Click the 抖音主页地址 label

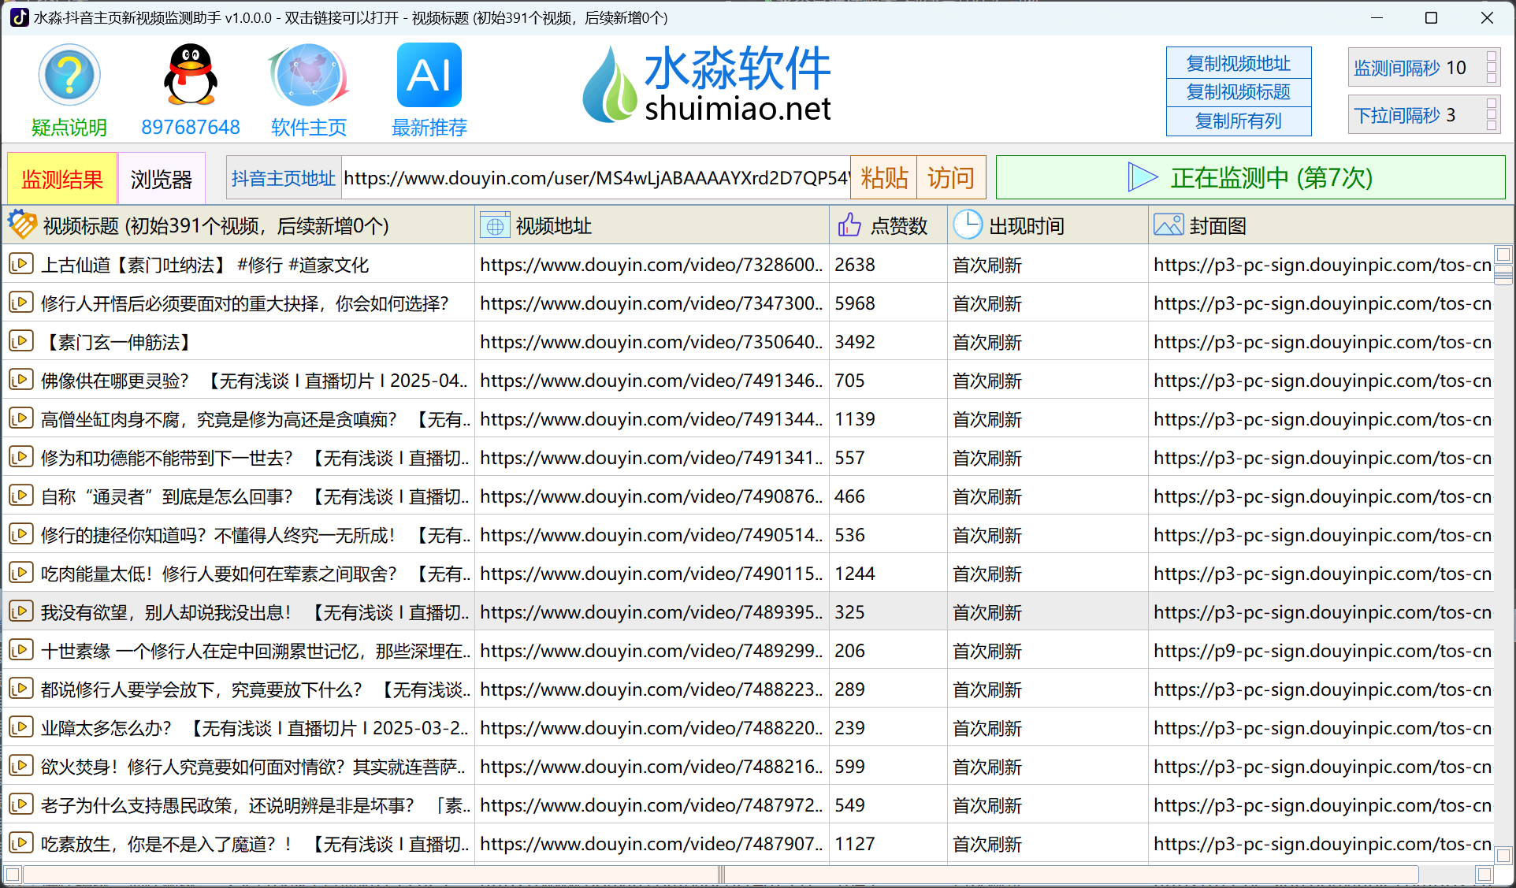[x=284, y=178]
